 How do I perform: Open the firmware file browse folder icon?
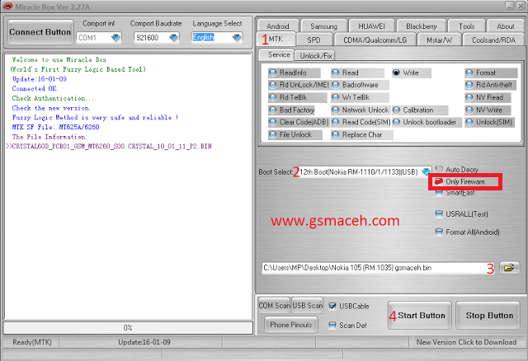click(x=509, y=268)
